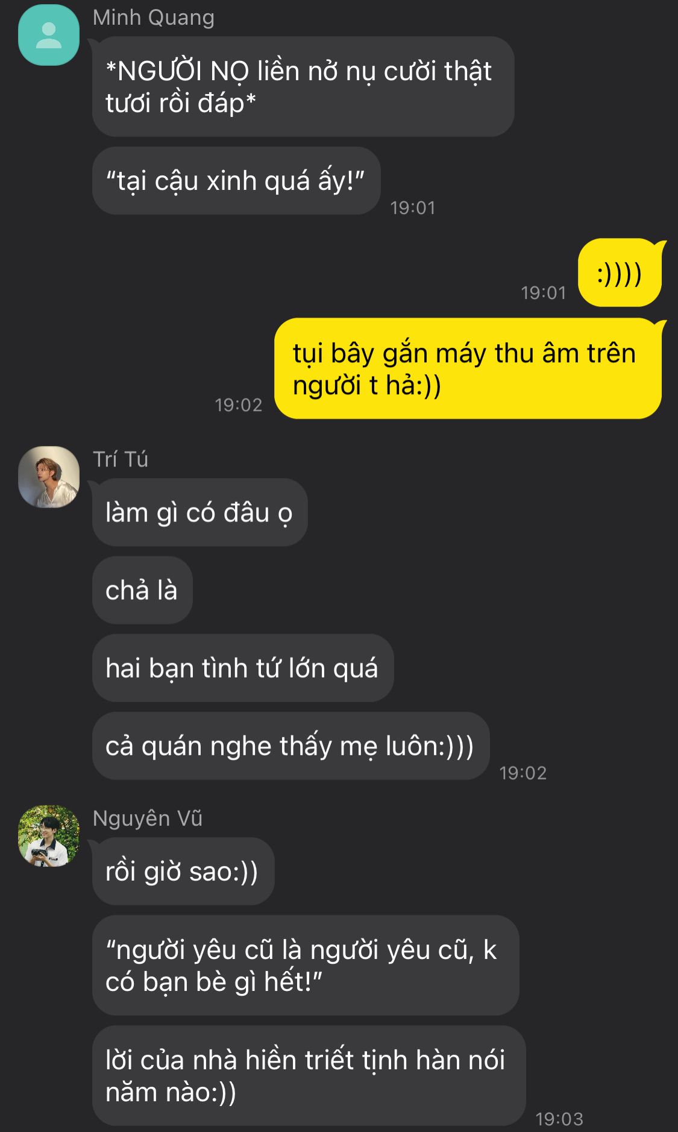Select the "tại cậu xinh quá ấy!" bubble
The image size is (678, 1132).
point(236,181)
